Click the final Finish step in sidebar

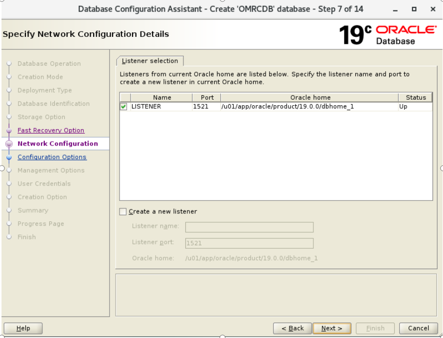coord(26,237)
